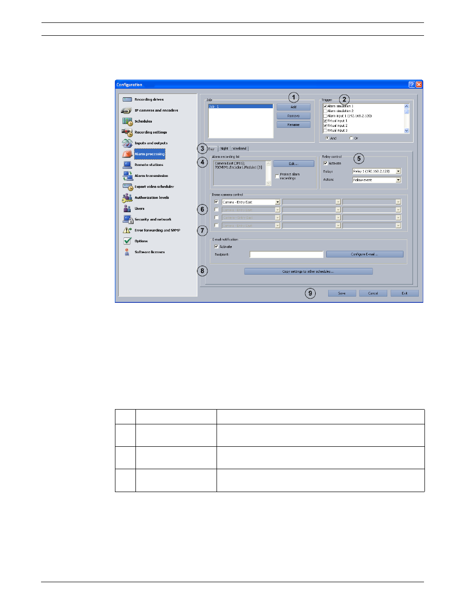The image size is (455, 607).
Task: Select the And trigger logic option
Action: (x=327, y=138)
